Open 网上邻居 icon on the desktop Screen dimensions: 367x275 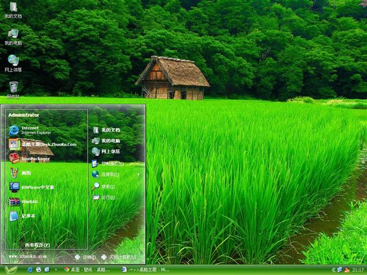point(13,64)
